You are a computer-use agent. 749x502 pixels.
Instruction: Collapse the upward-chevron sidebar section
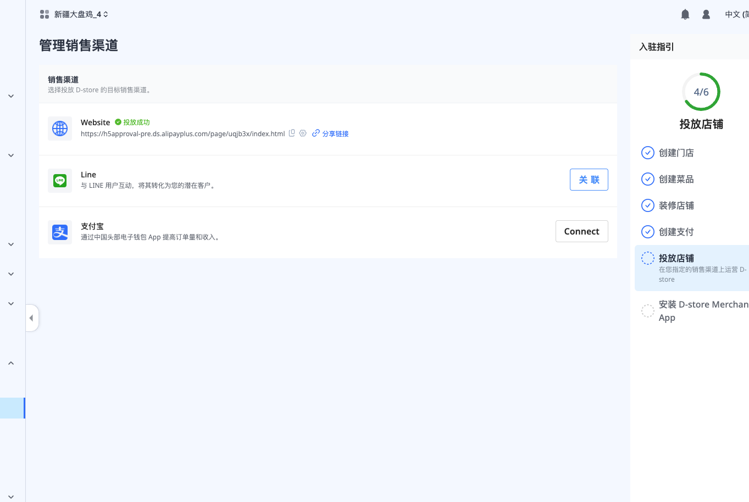click(x=11, y=363)
